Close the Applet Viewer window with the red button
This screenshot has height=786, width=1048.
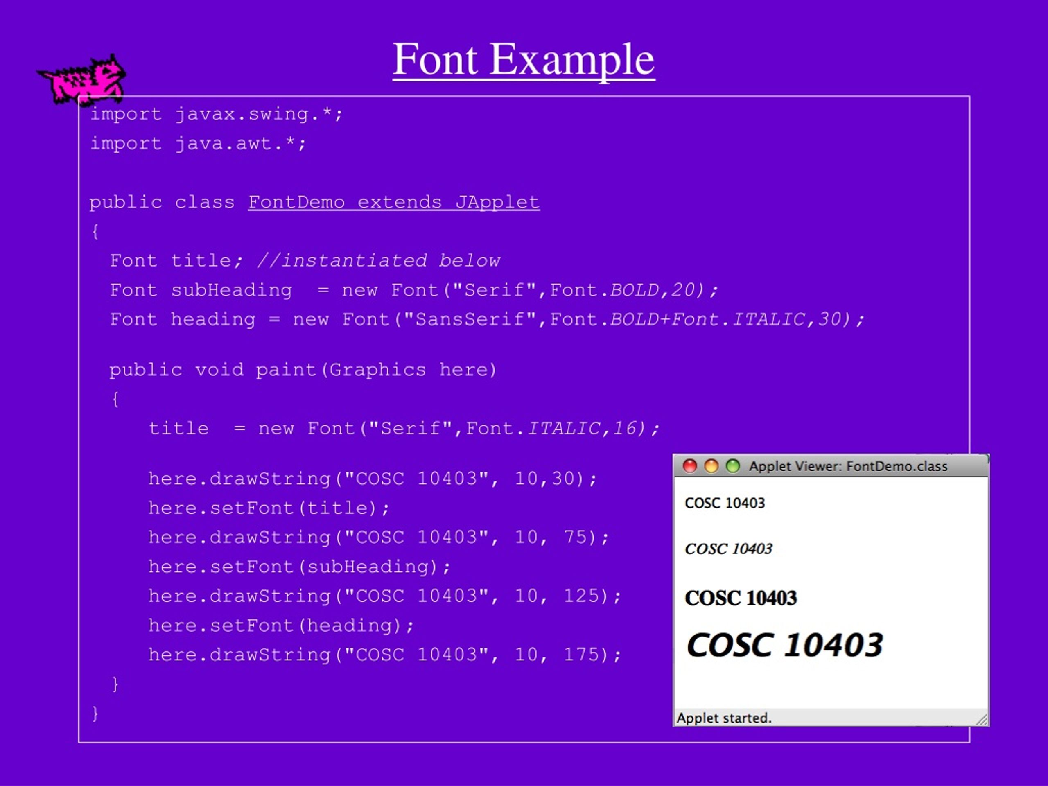tap(690, 466)
